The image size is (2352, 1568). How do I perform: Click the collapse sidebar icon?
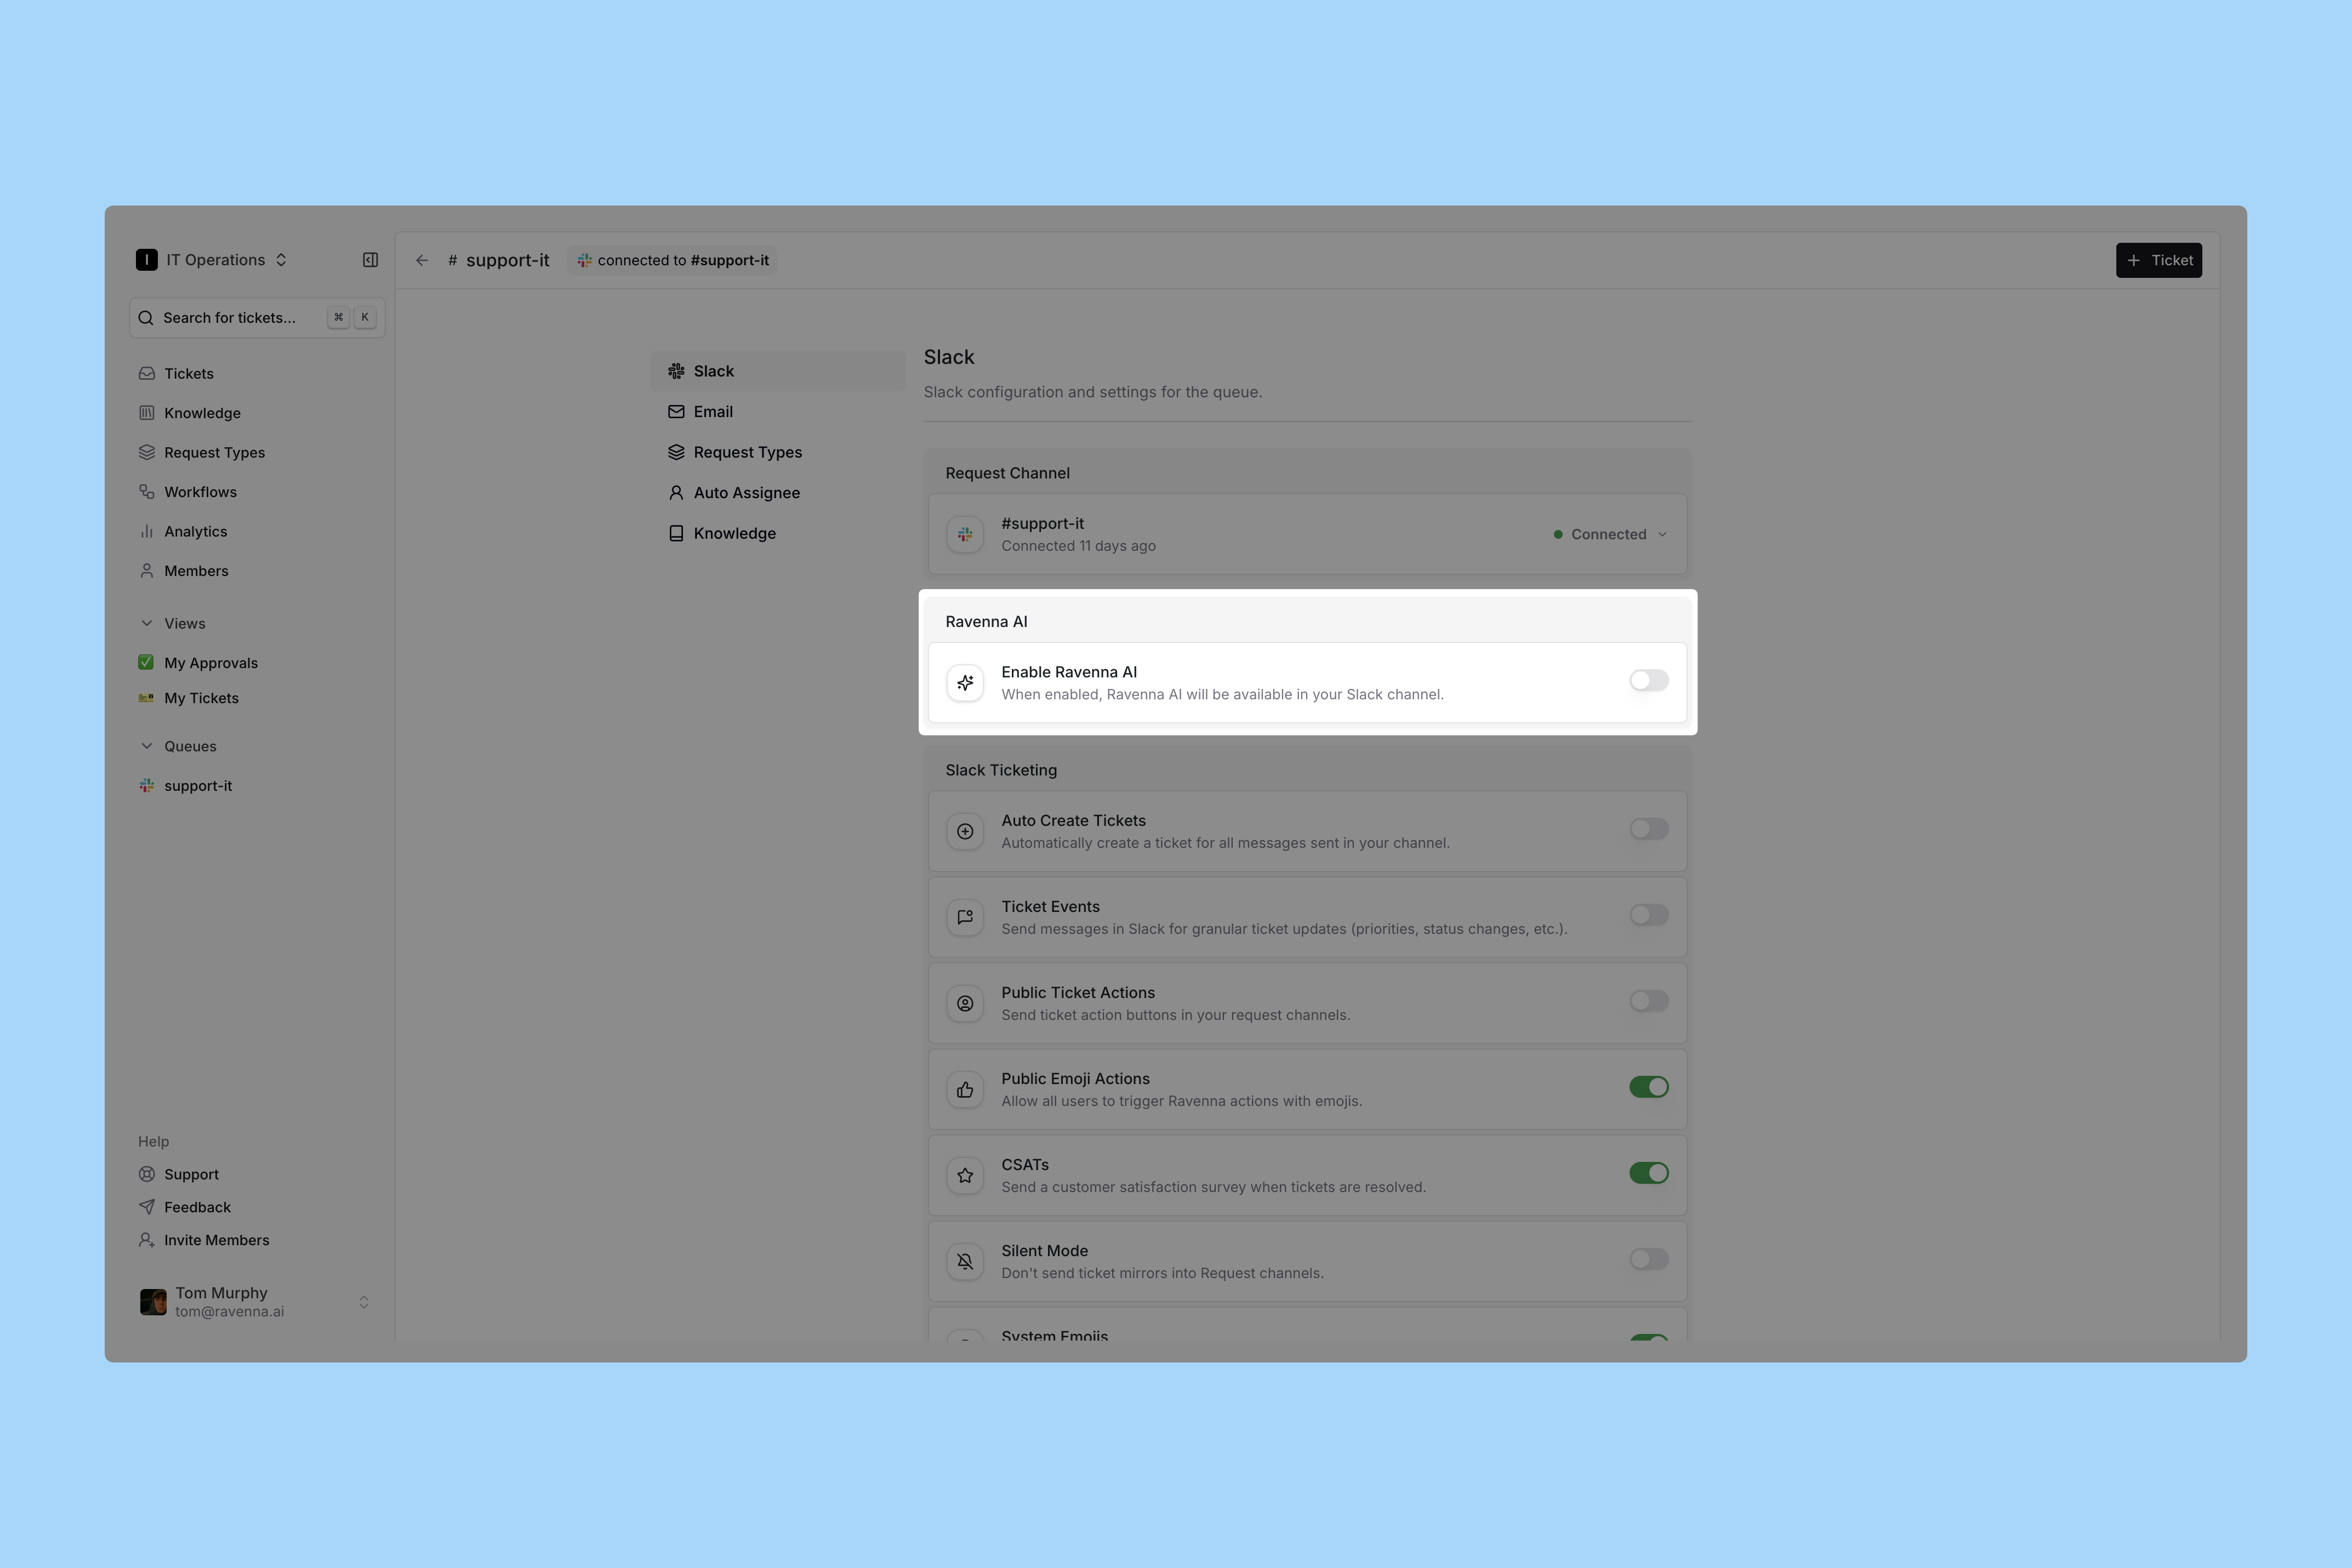click(370, 260)
